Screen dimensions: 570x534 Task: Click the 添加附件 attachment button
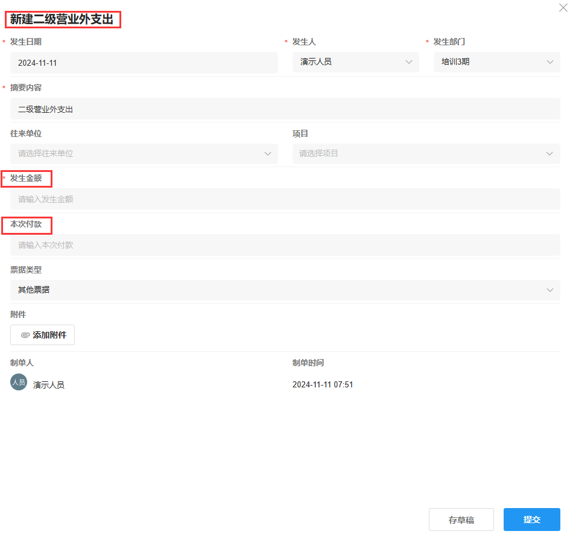pyautogui.click(x=42, y=335)
